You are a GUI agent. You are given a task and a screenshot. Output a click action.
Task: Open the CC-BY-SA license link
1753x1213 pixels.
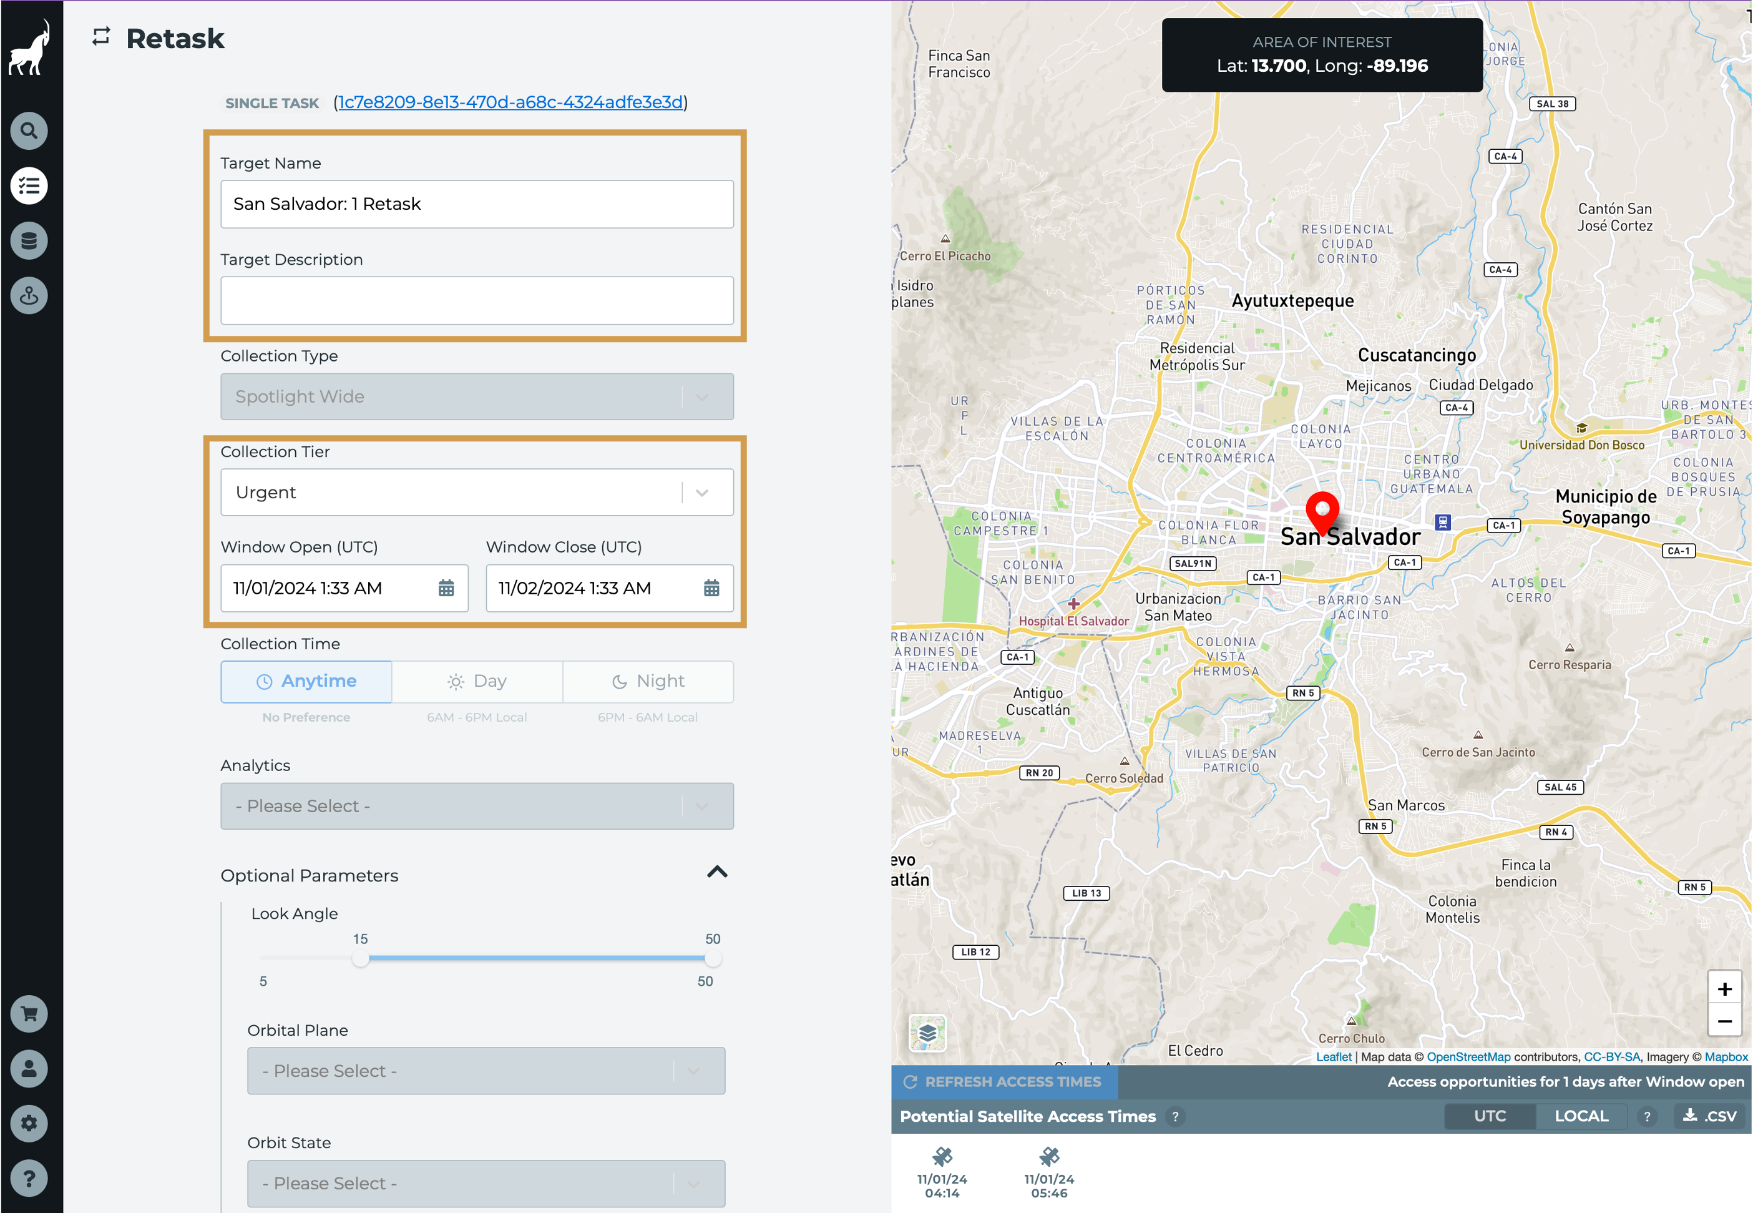[1612, 1056]
